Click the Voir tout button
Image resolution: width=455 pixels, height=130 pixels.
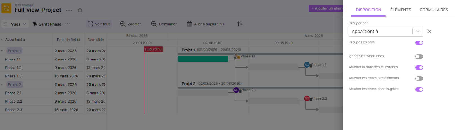(99, 24)
